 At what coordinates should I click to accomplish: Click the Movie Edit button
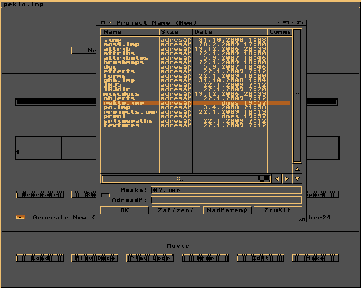point(261,258)
